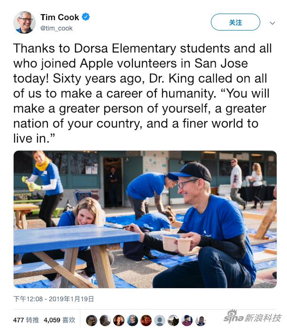Open the first liker's avatar
287x328 pixels.
point(92,320)
